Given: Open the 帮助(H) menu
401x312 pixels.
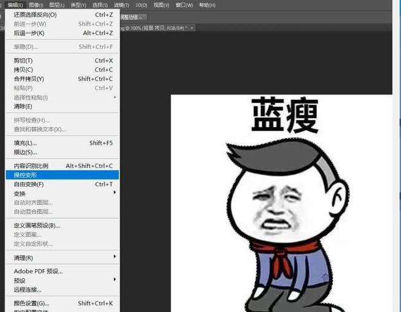Looking at the screenshot, I should coord(207,5).
